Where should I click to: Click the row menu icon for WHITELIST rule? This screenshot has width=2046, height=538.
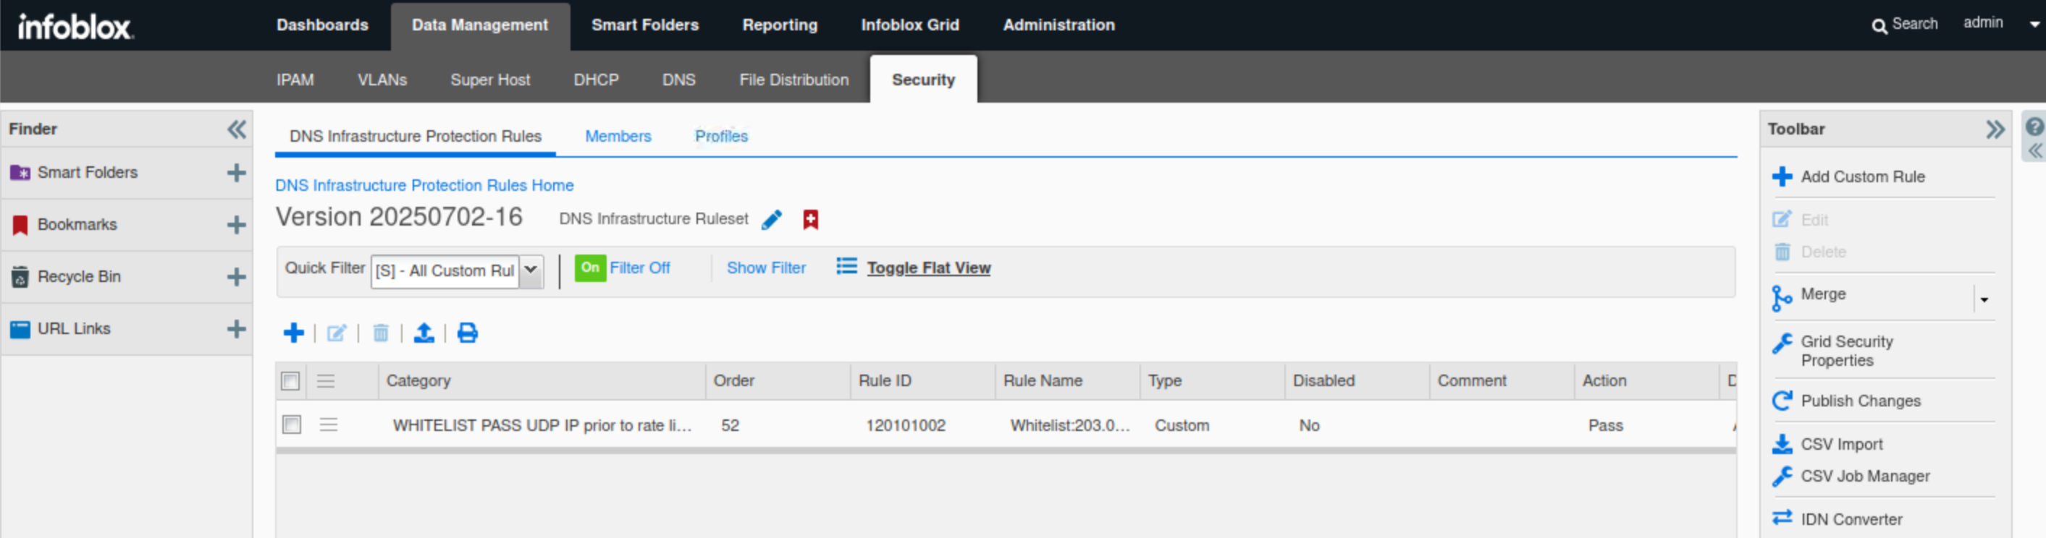pyautogui.click(x=329, y=424)
